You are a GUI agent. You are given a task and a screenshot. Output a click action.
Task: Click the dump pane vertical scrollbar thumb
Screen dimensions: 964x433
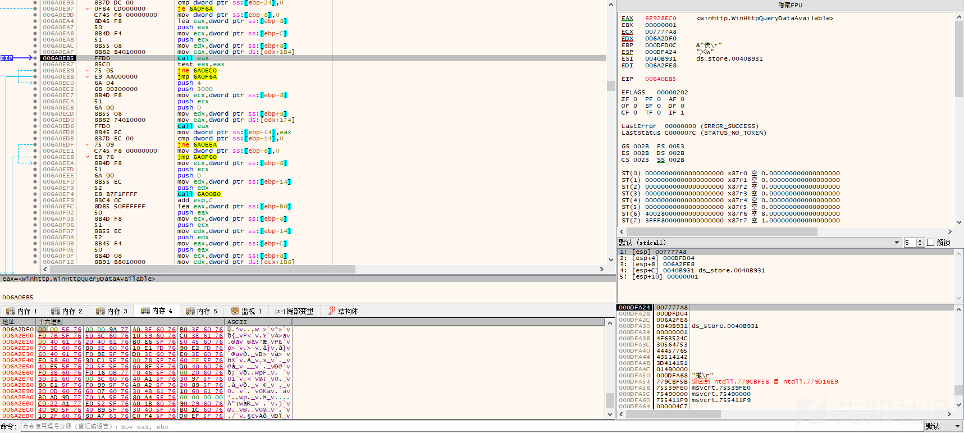[x=610, y=400]
